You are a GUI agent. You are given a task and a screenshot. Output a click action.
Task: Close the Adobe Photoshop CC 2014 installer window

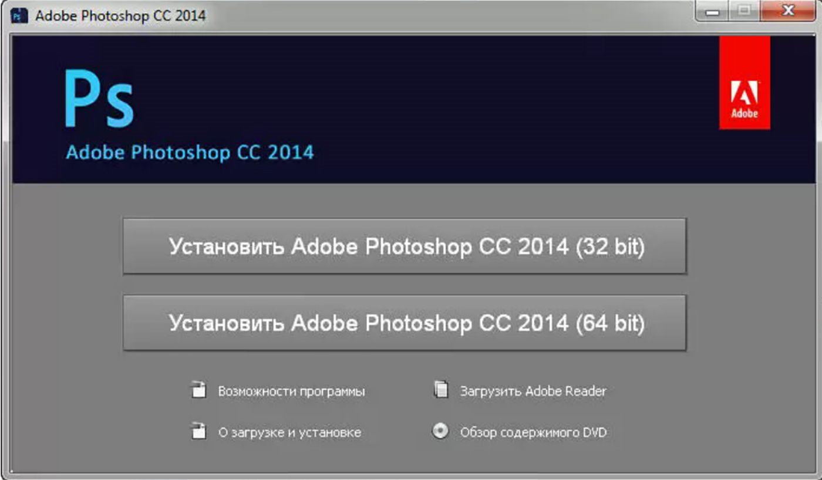pos(789,11)
